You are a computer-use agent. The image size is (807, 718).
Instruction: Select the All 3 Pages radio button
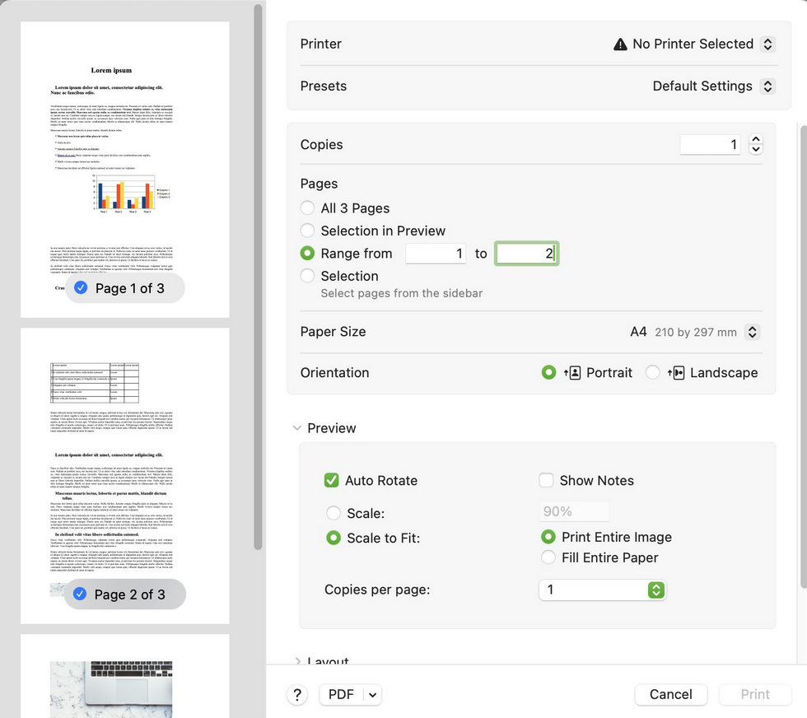click(307, 207)
